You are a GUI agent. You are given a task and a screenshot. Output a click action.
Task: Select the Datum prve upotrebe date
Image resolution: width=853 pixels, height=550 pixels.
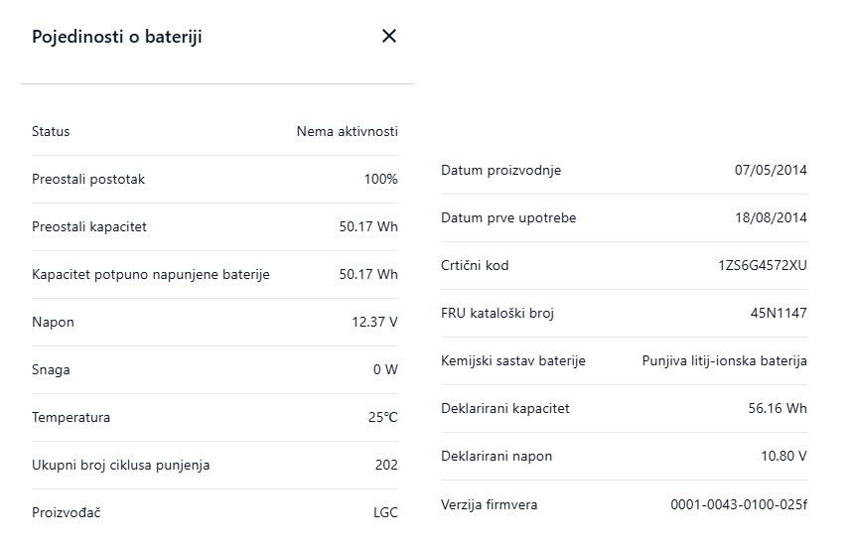tap(771, 218)
